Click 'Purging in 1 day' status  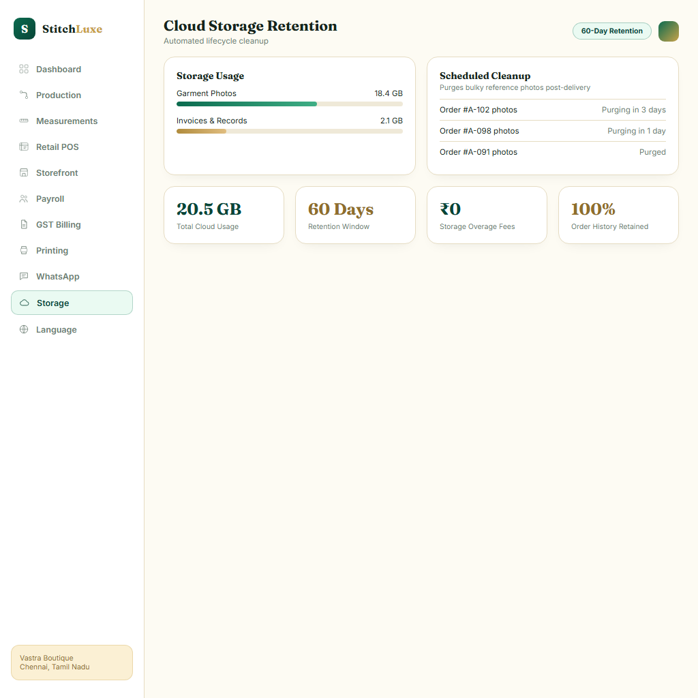(x=637, y=131)
